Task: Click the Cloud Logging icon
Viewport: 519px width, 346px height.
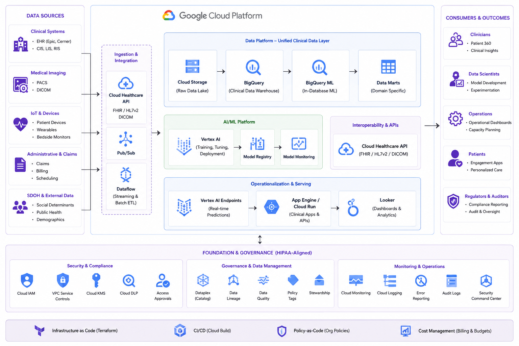Action: click(x=390, y=281)
